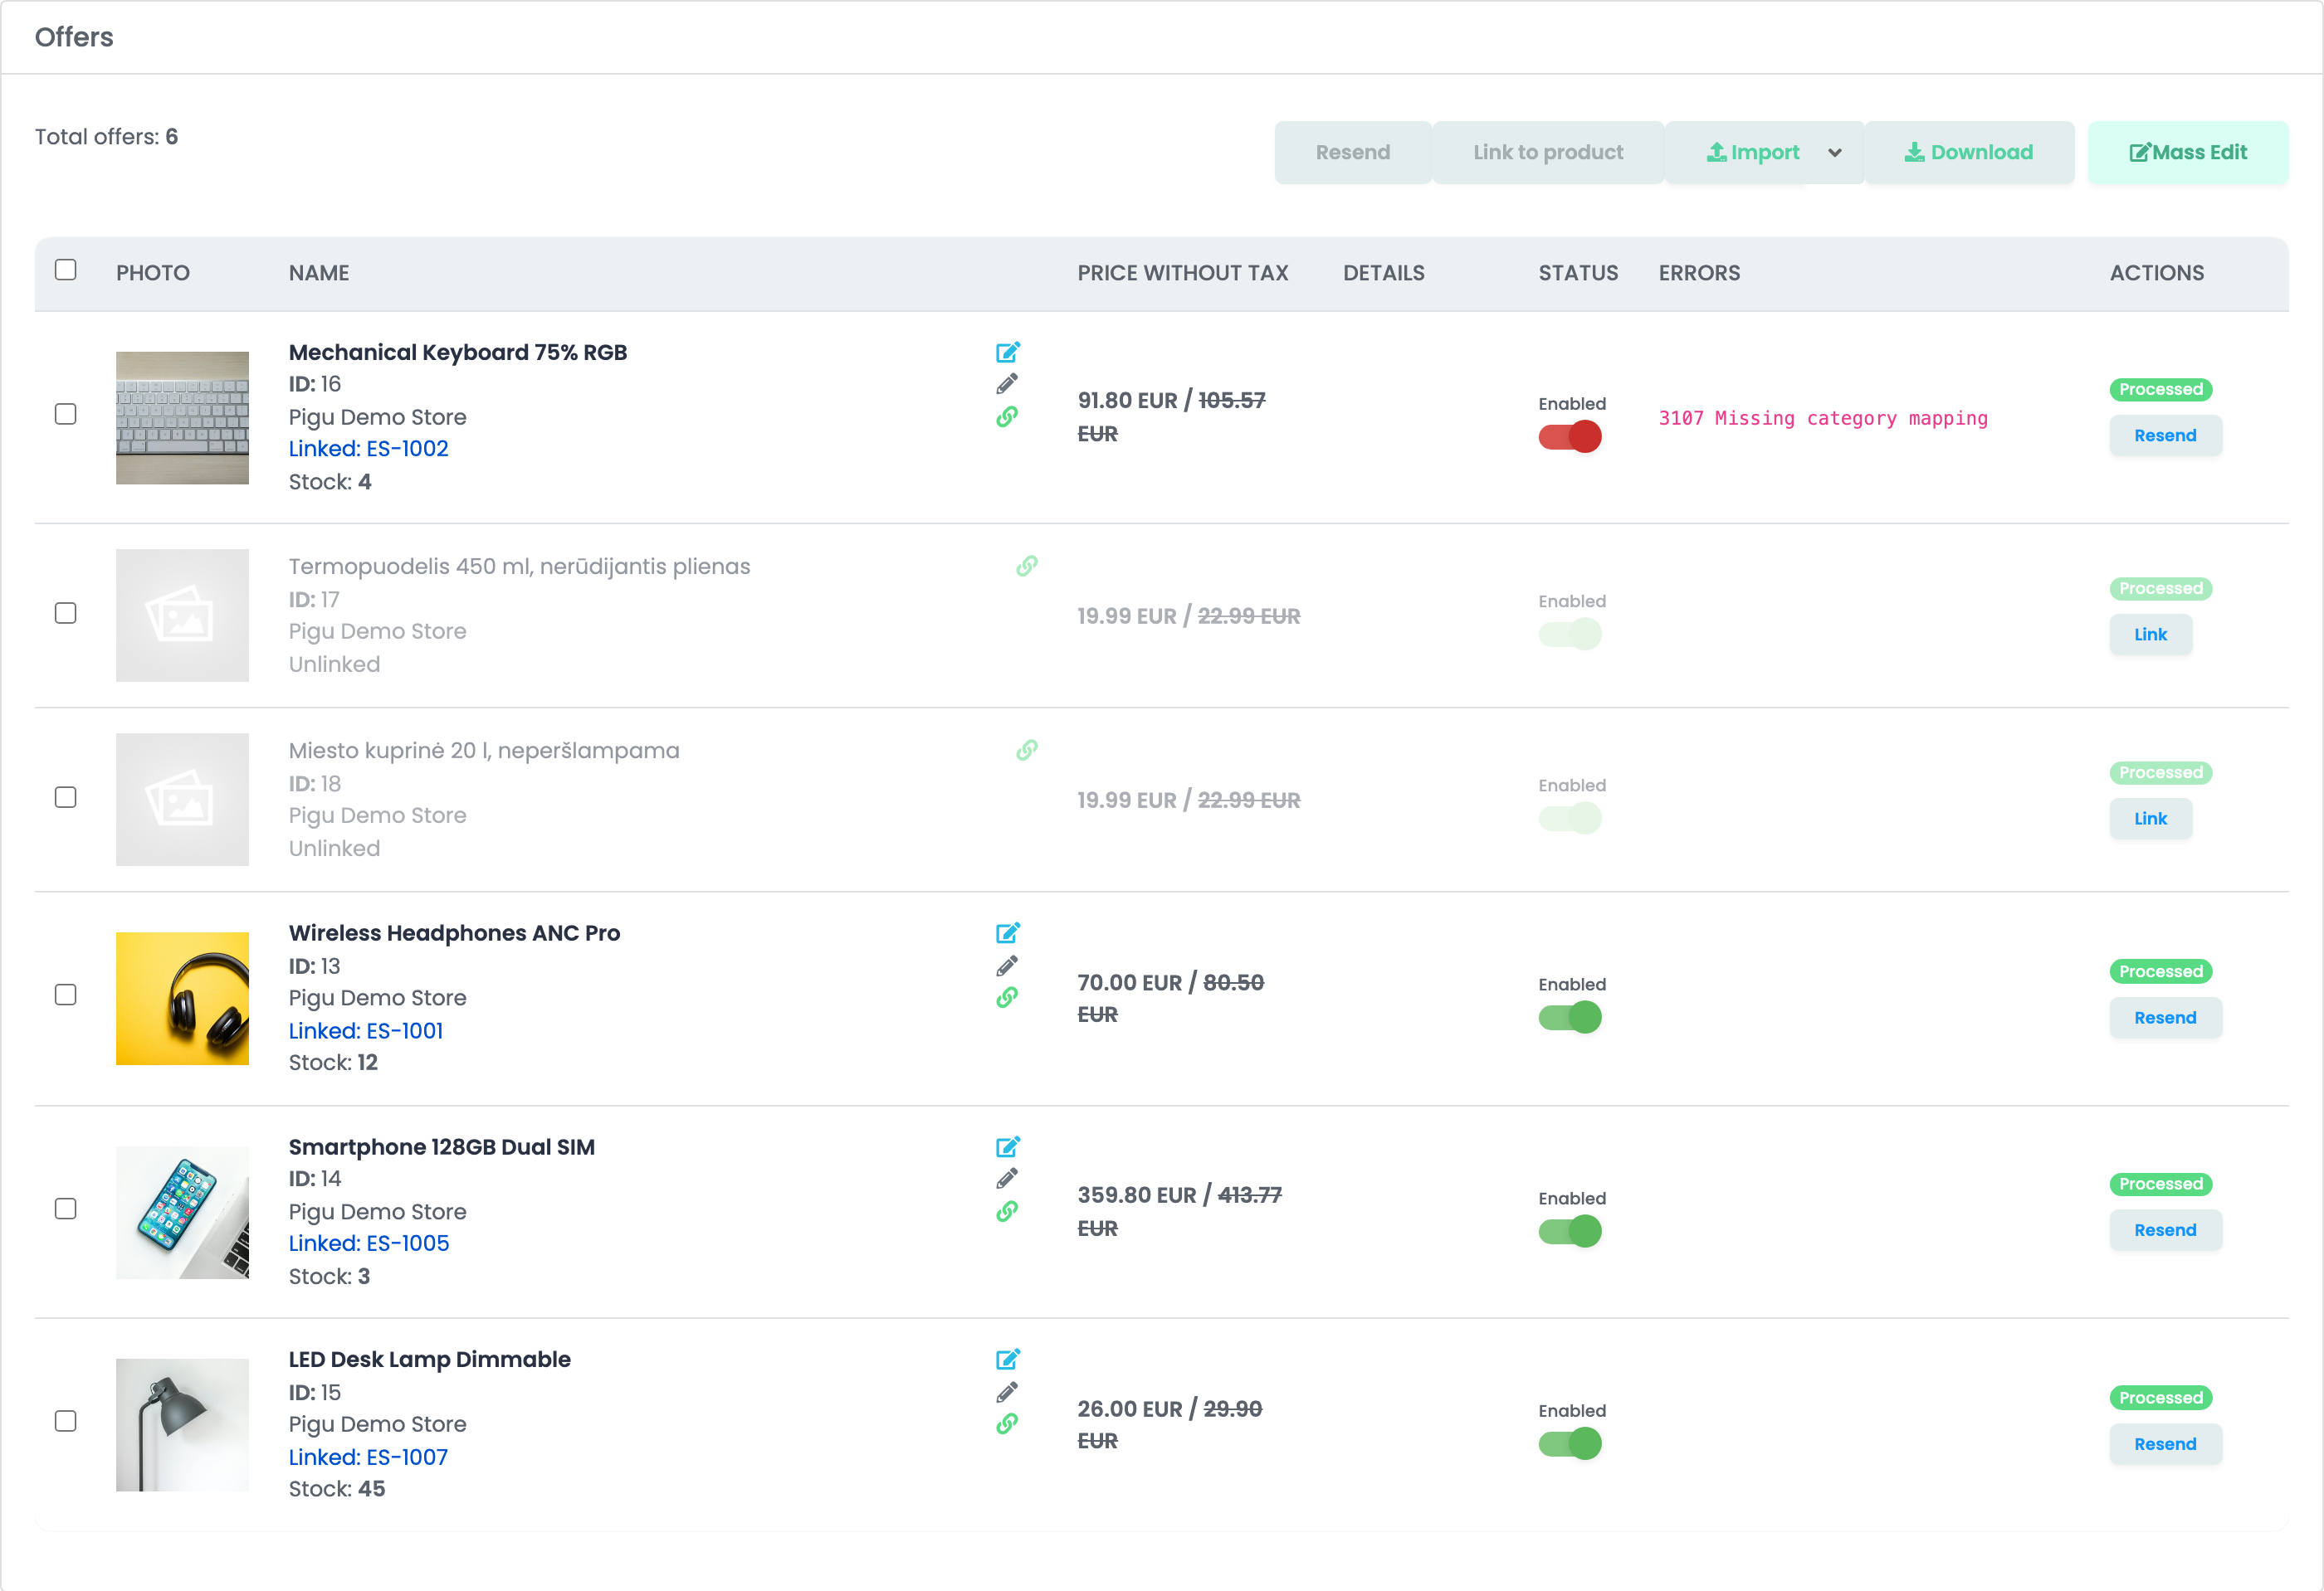Viewport: 2324px width, 1591px height.
Task: Open the Linked: ES-1002 product link
Action: coord(368,449)
